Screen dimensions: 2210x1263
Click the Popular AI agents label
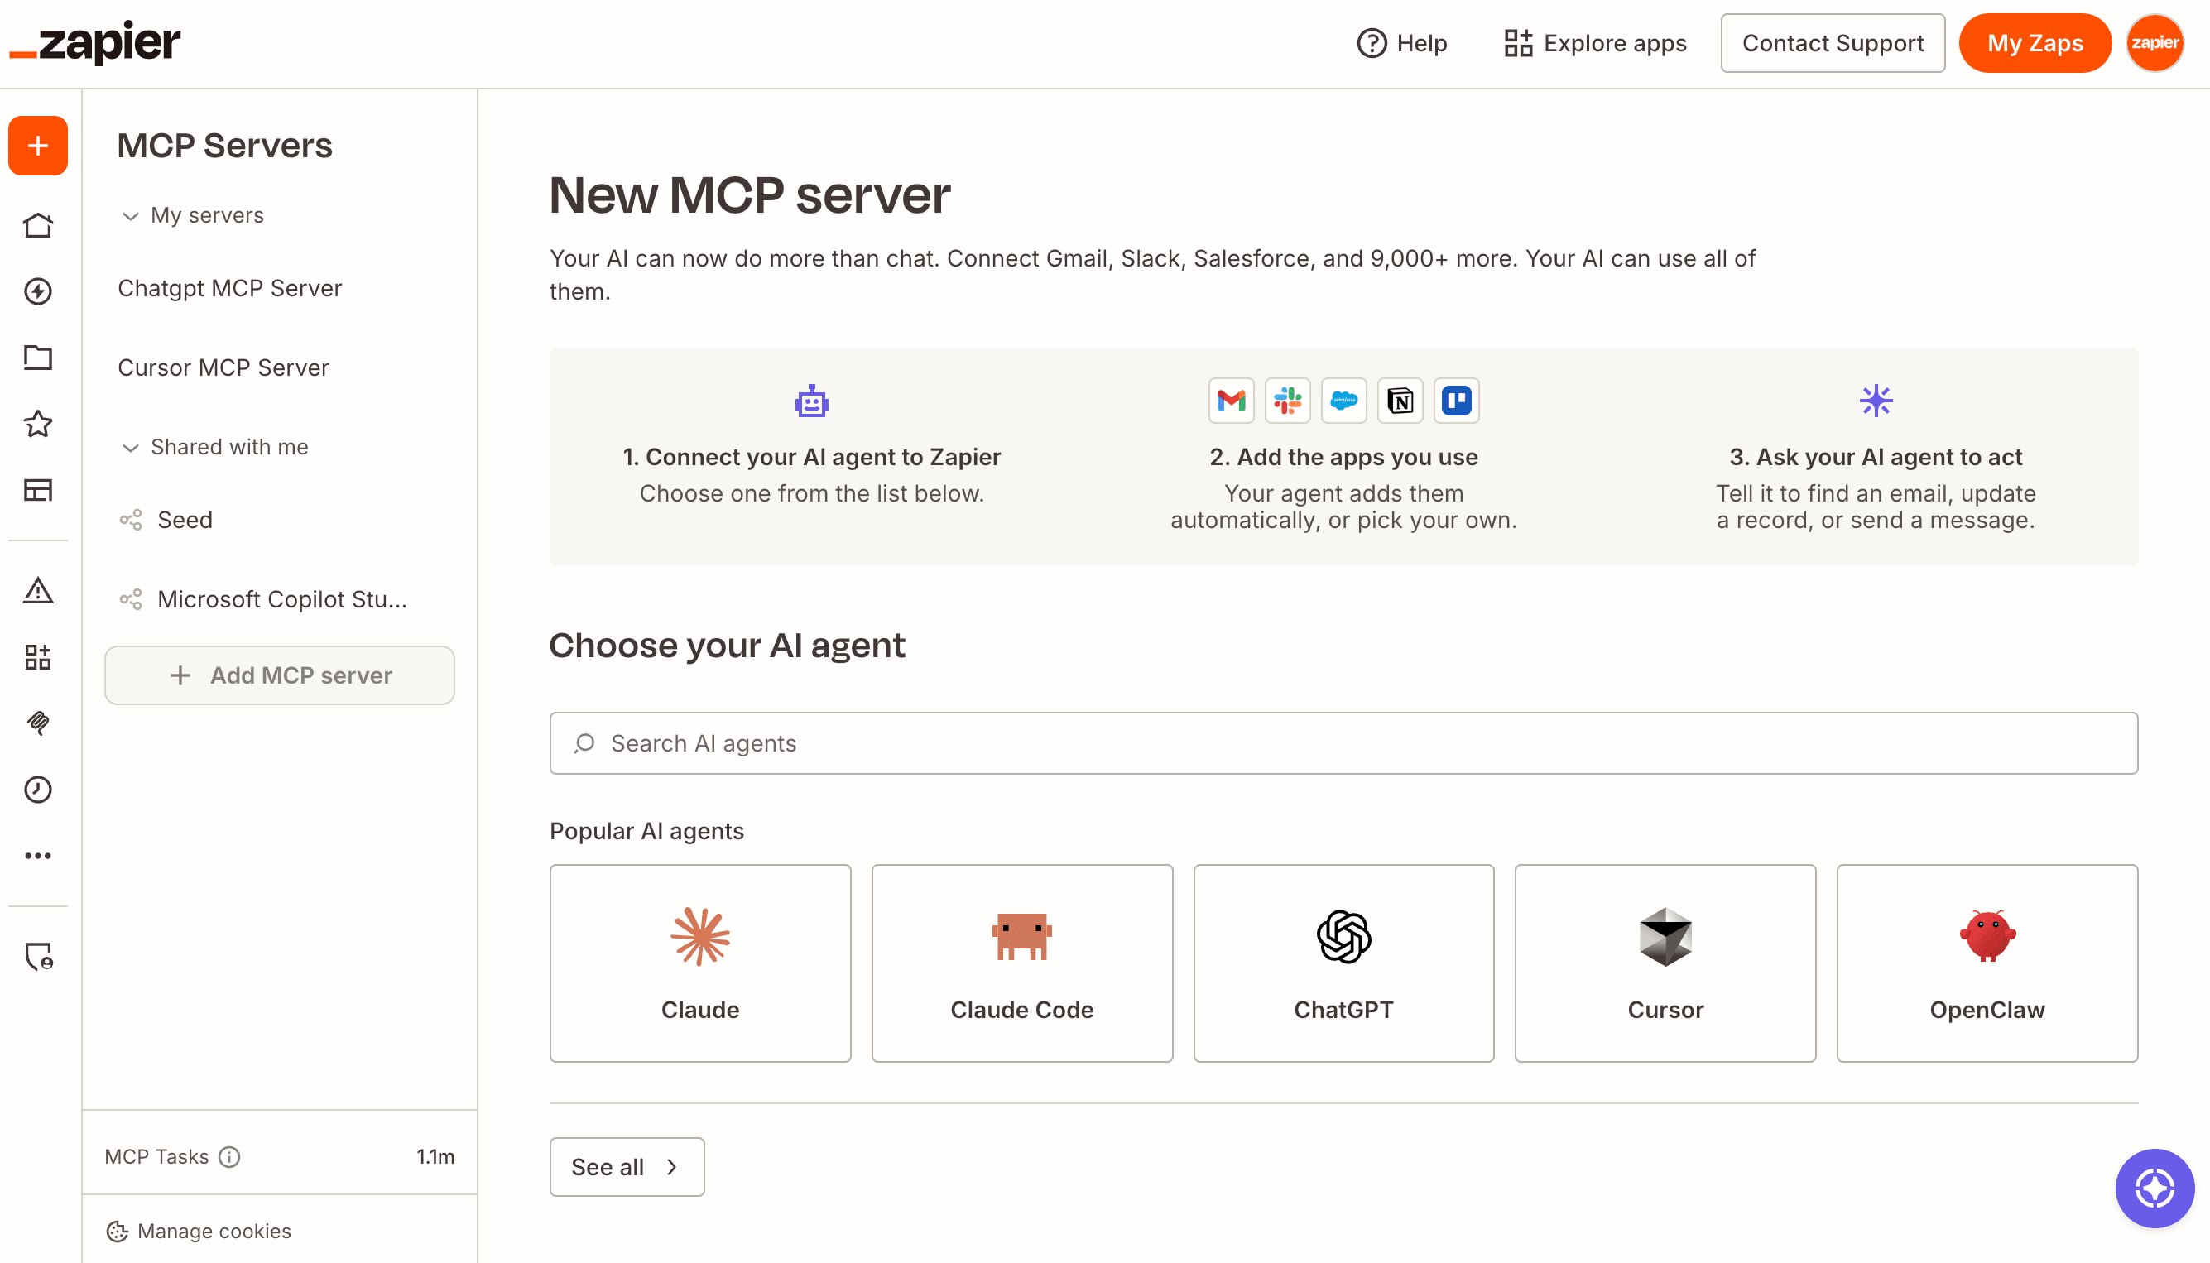tap(647, 831)
